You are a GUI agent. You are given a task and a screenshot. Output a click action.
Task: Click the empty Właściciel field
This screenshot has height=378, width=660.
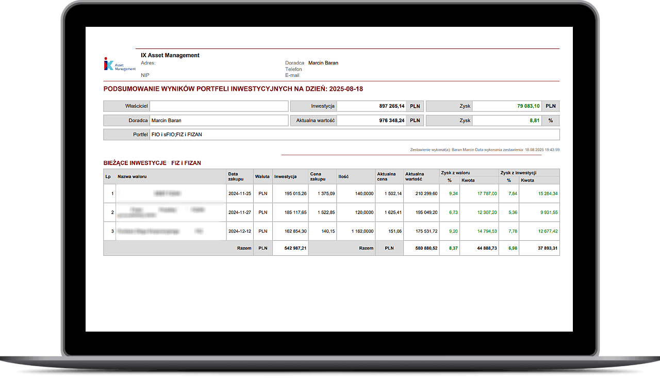coord(219,106)
